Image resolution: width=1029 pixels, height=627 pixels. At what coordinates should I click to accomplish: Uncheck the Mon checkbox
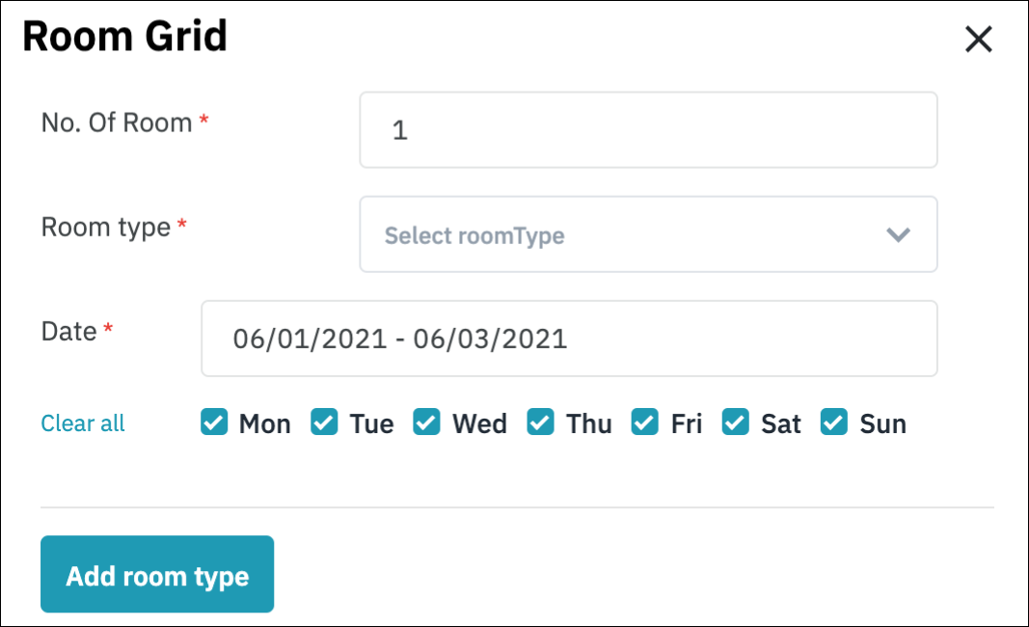coord(214,423)
